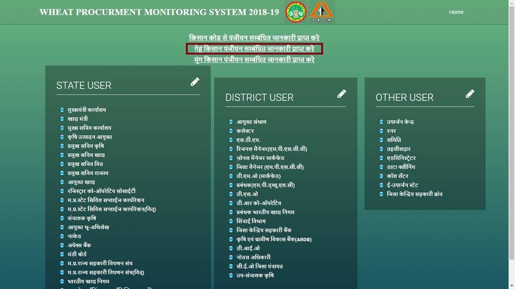Viewport: 515px width, 289px height.
Task: Open the Home menu item
Action: (x=456, y=12)
